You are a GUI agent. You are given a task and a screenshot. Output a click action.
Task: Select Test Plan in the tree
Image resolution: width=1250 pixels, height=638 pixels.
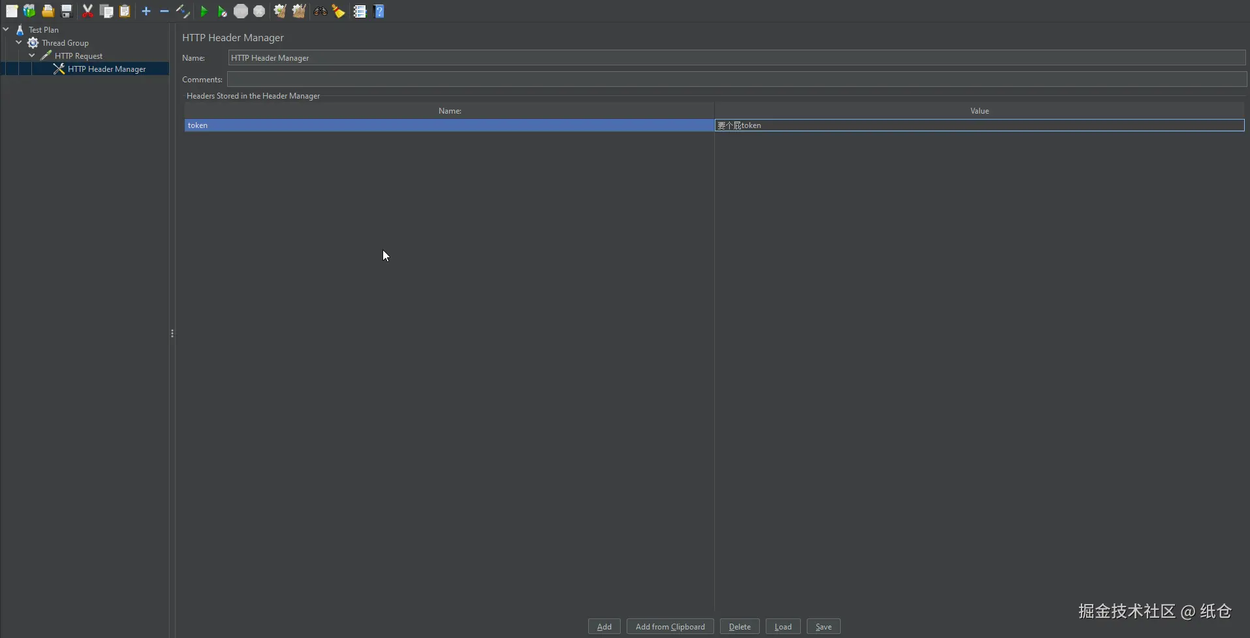point(44,29)
